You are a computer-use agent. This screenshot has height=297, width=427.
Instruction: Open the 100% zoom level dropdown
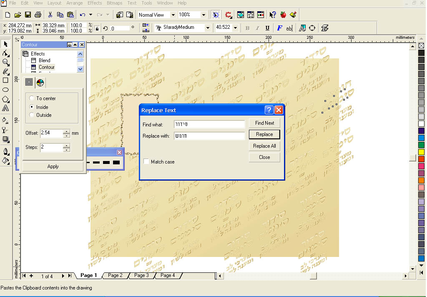pyautogui.click(x=203, y=15)
